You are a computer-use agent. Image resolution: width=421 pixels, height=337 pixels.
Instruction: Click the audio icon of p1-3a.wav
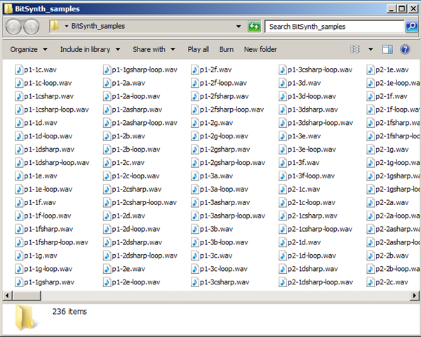point(194,176)
